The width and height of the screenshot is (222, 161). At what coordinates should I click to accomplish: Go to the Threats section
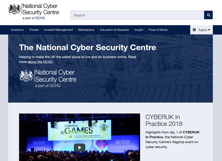pyautogui.click(x=34, y=30)
